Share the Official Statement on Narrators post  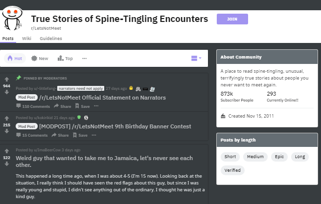63,106
